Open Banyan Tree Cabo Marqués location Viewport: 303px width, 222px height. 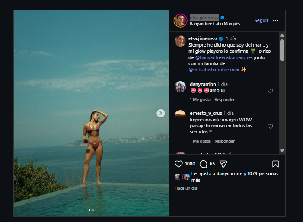(x=215, y=24)
